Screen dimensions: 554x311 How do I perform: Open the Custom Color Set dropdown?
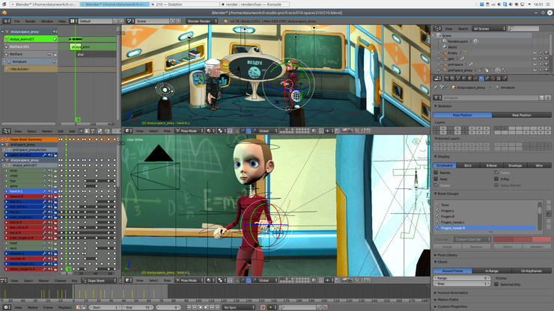click(x=472, y=239)
